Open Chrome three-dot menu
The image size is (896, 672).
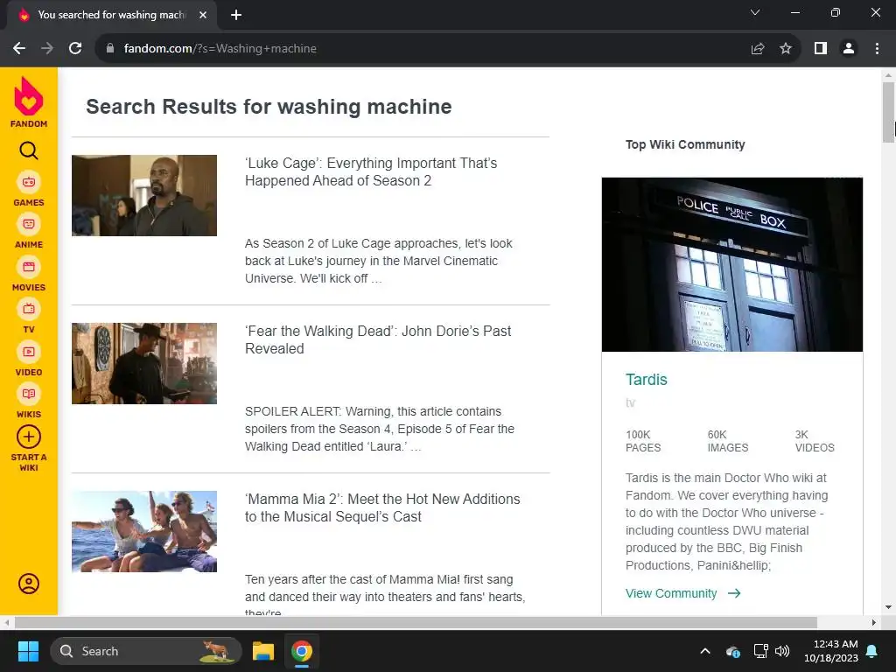[x=877, y=49]
